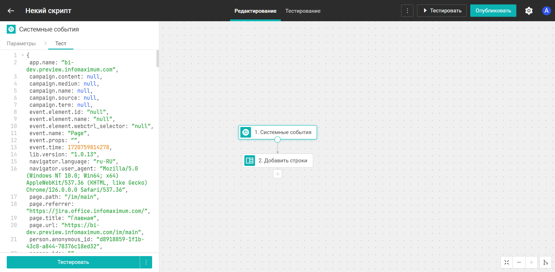Open the three-dot menu in the top bar
The width and height of the screenshot is (555, 272).
click(x=407, y=11)
